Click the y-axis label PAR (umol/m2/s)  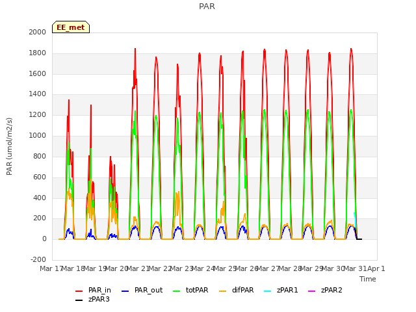coord(9,146)
